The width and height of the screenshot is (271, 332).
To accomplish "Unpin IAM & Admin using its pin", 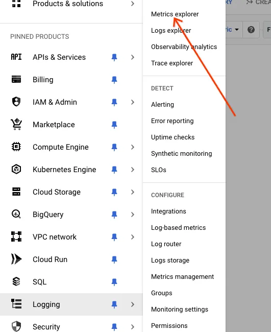I will click(x=114, y=102).
